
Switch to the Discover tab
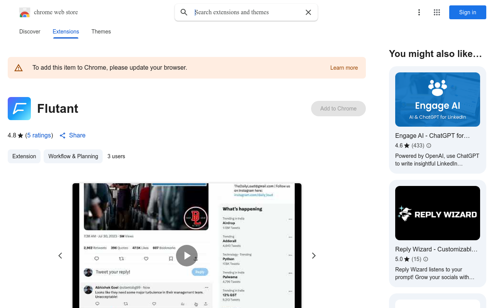tap(30, 32)
